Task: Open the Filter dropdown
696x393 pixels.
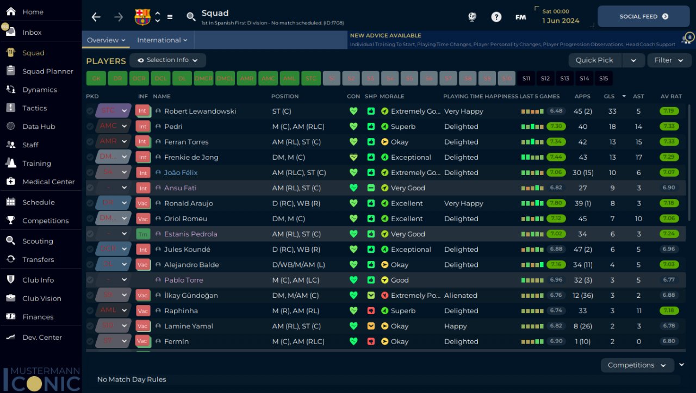Action: click(x=669, y=60)
